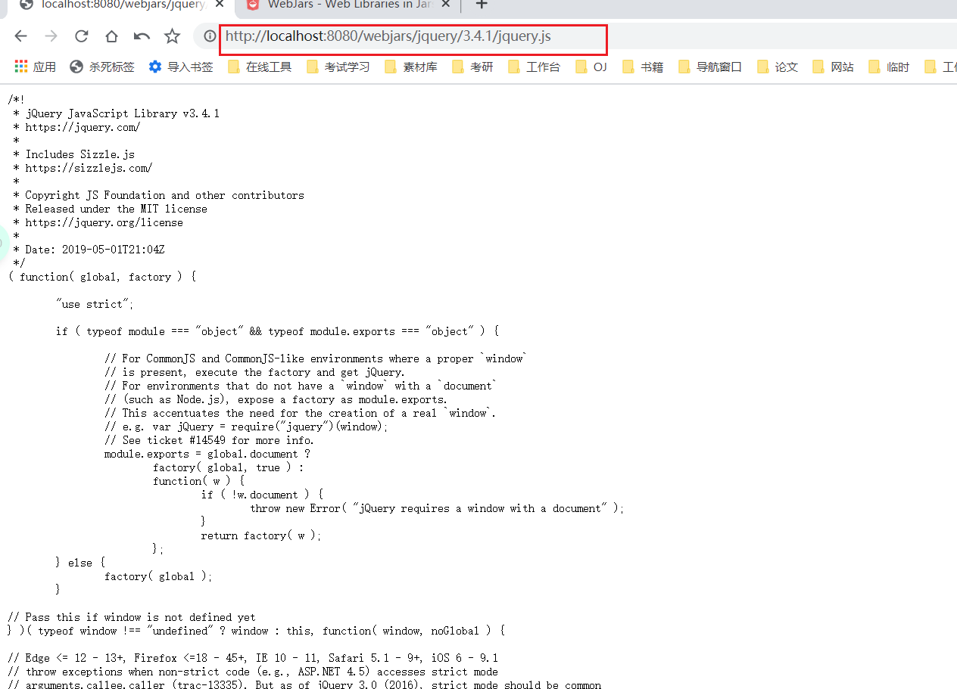Click the forward navigation arrow

(x=51, y=36)
